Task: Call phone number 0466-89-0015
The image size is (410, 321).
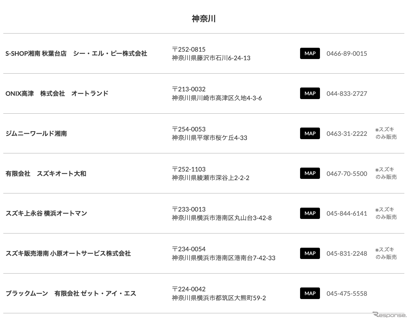Action: [x=347, y=54]
